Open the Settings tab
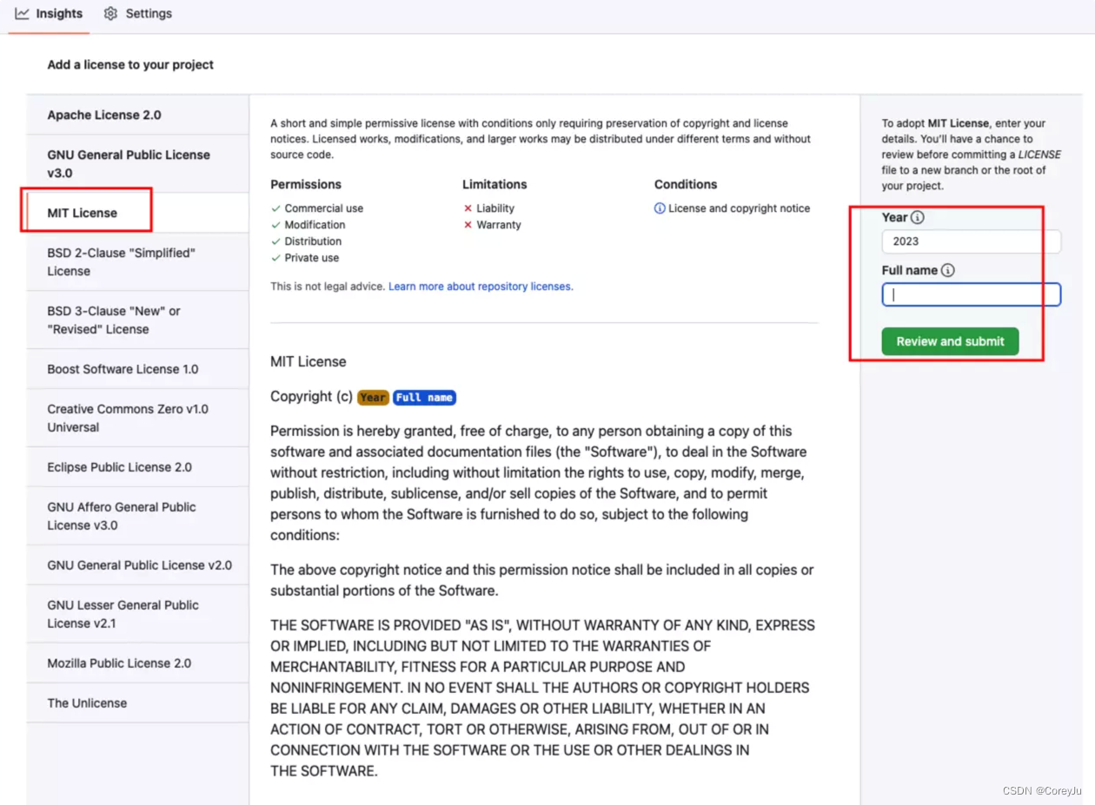The width and height of the screenshot is (1095, 805). click(x=137, y=14)
